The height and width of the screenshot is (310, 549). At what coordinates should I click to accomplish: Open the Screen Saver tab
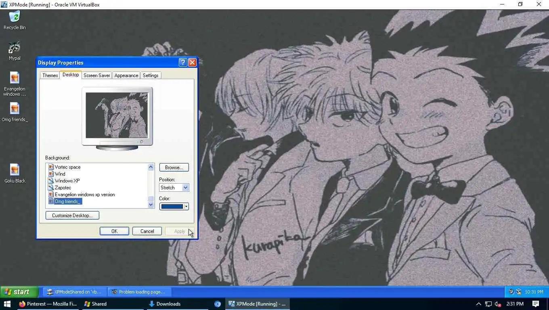[x=97, y=75]
